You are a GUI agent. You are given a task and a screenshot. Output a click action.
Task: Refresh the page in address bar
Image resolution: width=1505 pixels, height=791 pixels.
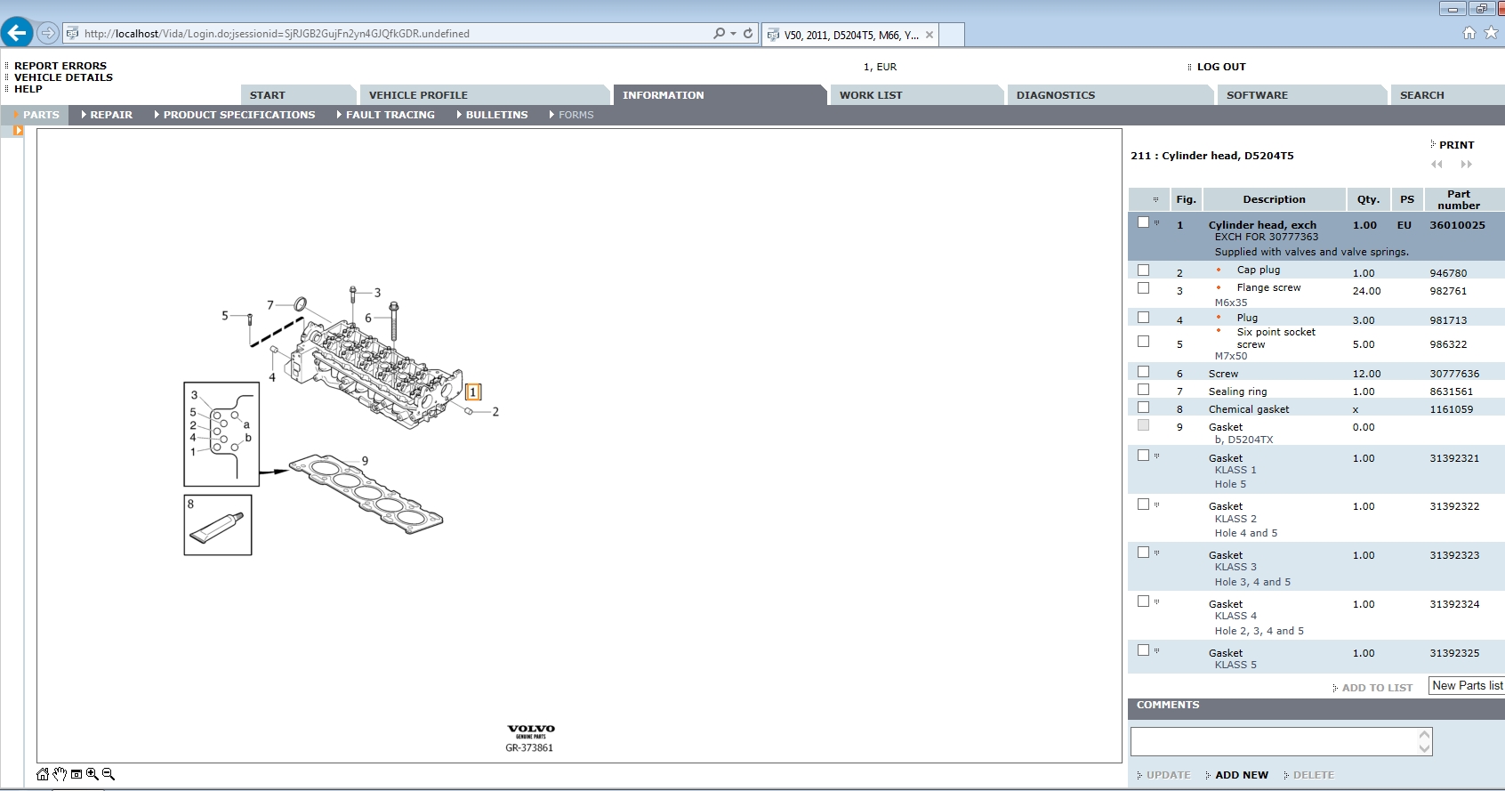(x=748, y=33)
